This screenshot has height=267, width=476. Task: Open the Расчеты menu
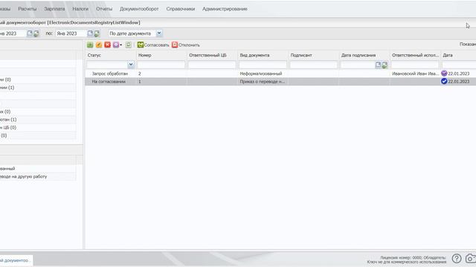(x=28, y=9)
